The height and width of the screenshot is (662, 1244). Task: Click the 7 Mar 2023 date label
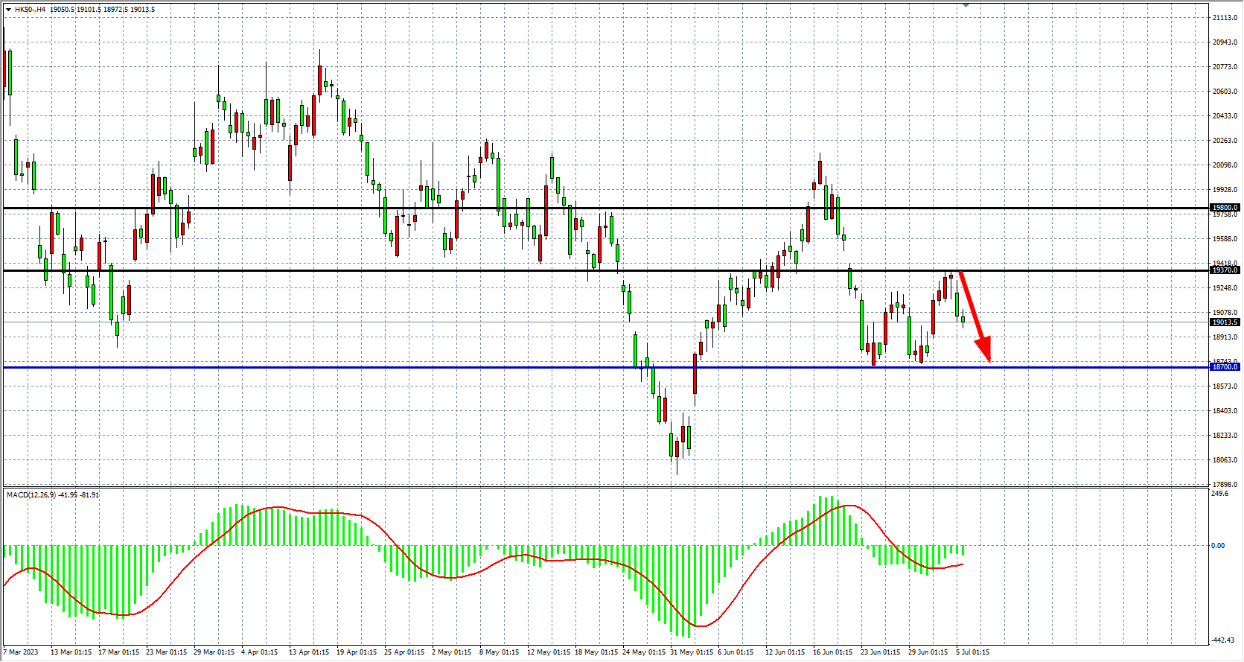pos(21,652)
